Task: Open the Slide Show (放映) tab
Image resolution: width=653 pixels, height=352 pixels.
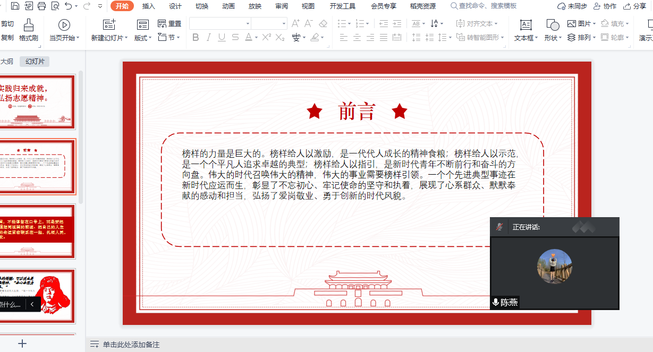Action: tap(255, 6)
